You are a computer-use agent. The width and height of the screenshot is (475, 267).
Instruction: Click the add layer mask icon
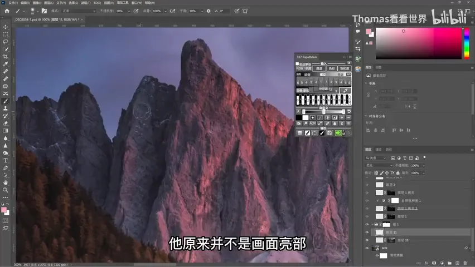(x=434, y=263)
